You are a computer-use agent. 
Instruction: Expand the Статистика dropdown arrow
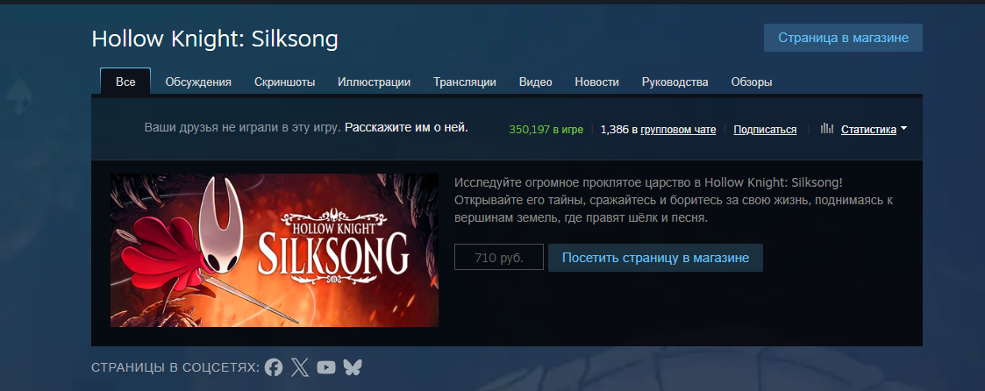pos(903,129)
